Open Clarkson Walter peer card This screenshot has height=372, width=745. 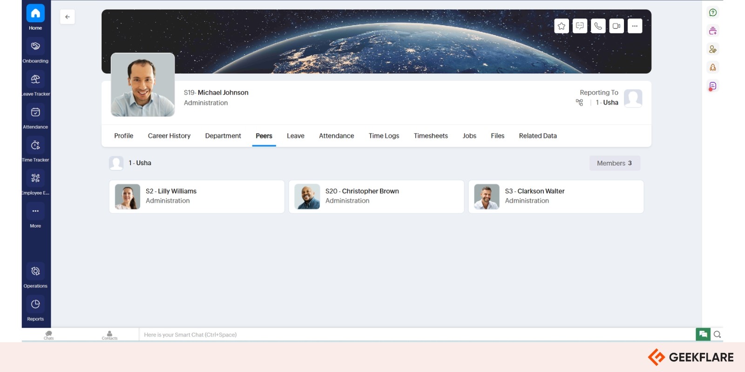(x=556, y=197)
